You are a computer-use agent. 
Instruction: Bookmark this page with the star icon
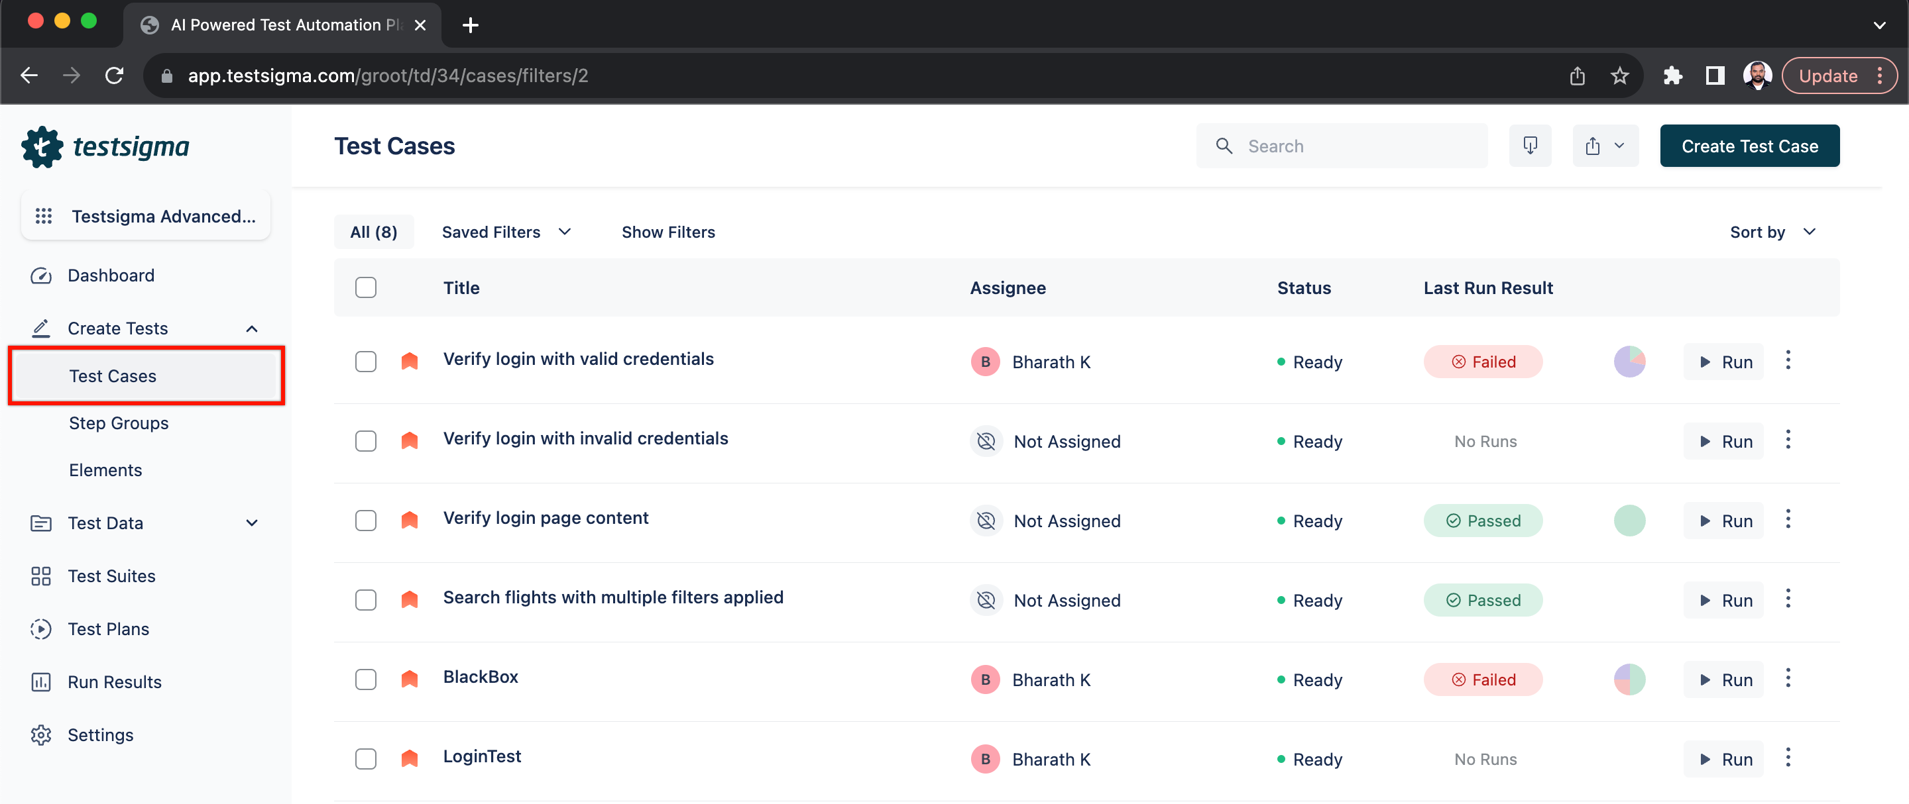tap(1619, 75)
